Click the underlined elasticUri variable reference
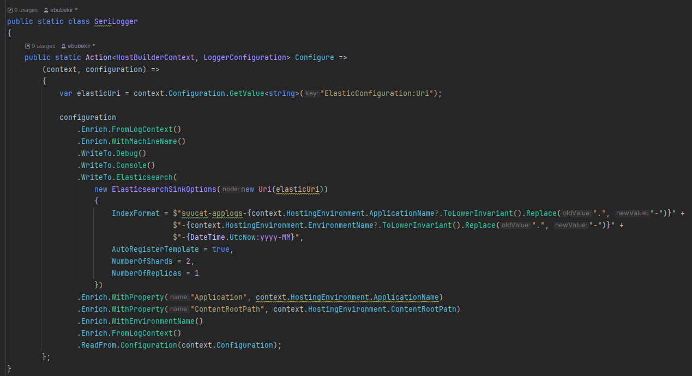 (297, 189)
